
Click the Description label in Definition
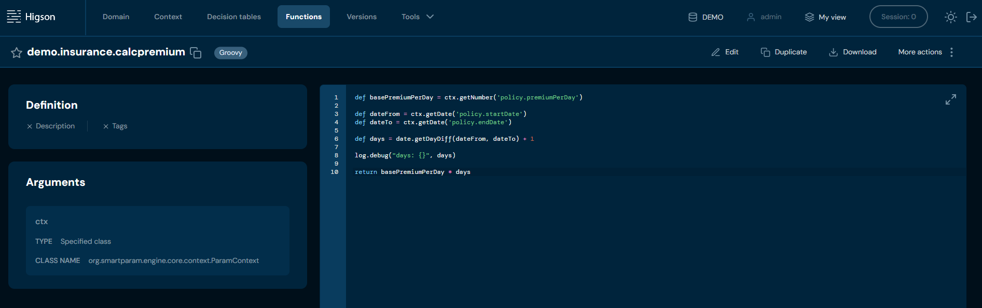coord(55,126)
